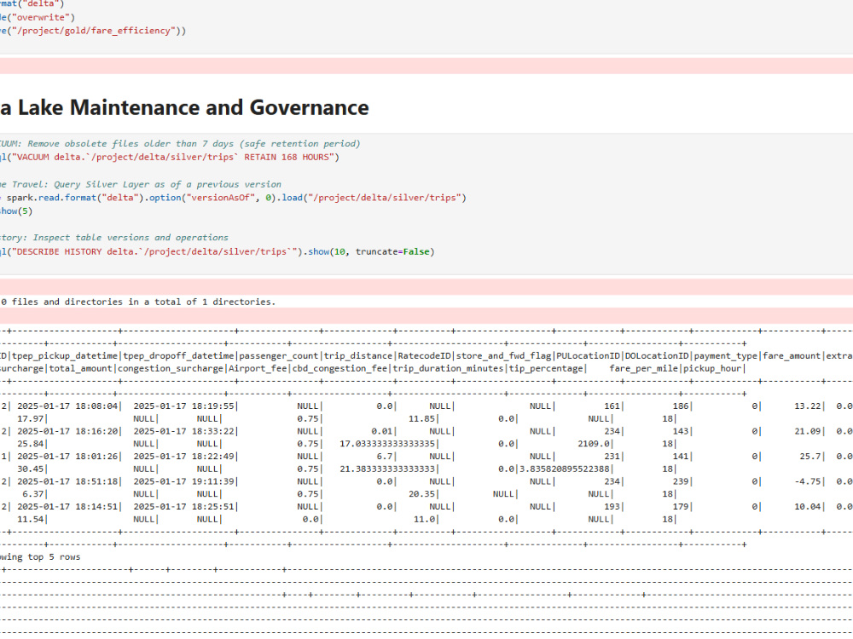Click the fare amount value 21.09
Image resolution: width=853 pixels, height=639 pixels.
pos(808,431)
